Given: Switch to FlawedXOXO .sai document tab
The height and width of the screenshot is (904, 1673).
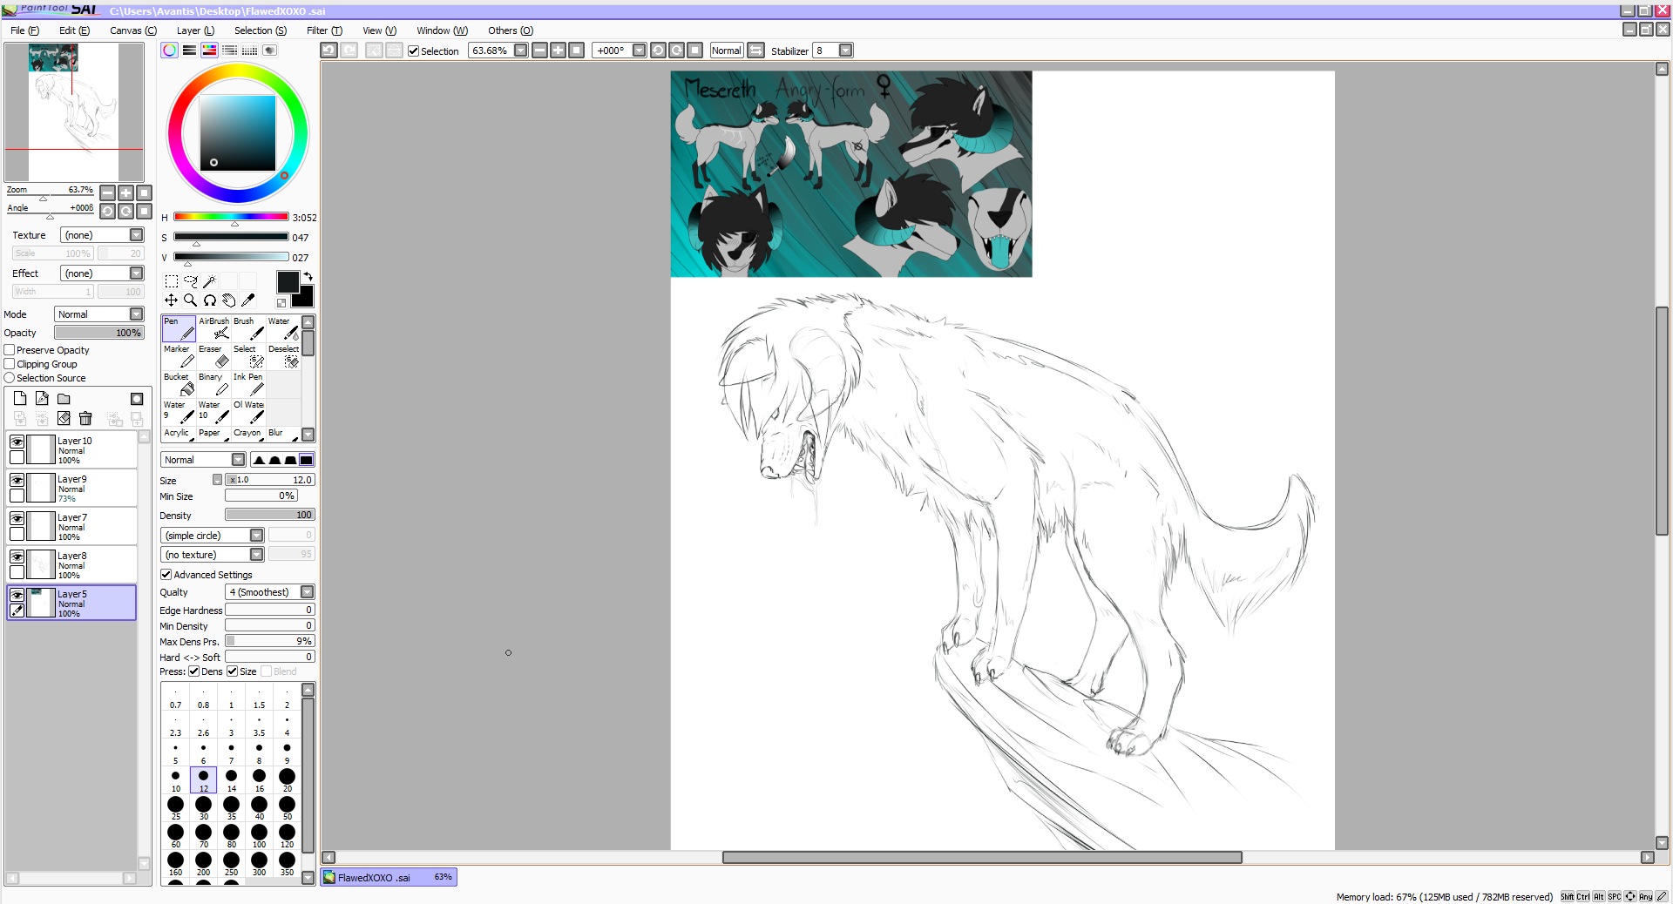Looking at the screenshot, I should pyautogui.click(x=389, y=877).
